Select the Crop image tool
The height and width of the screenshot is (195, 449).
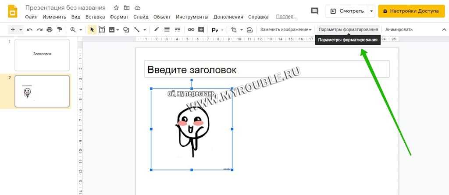click(233, 30)
